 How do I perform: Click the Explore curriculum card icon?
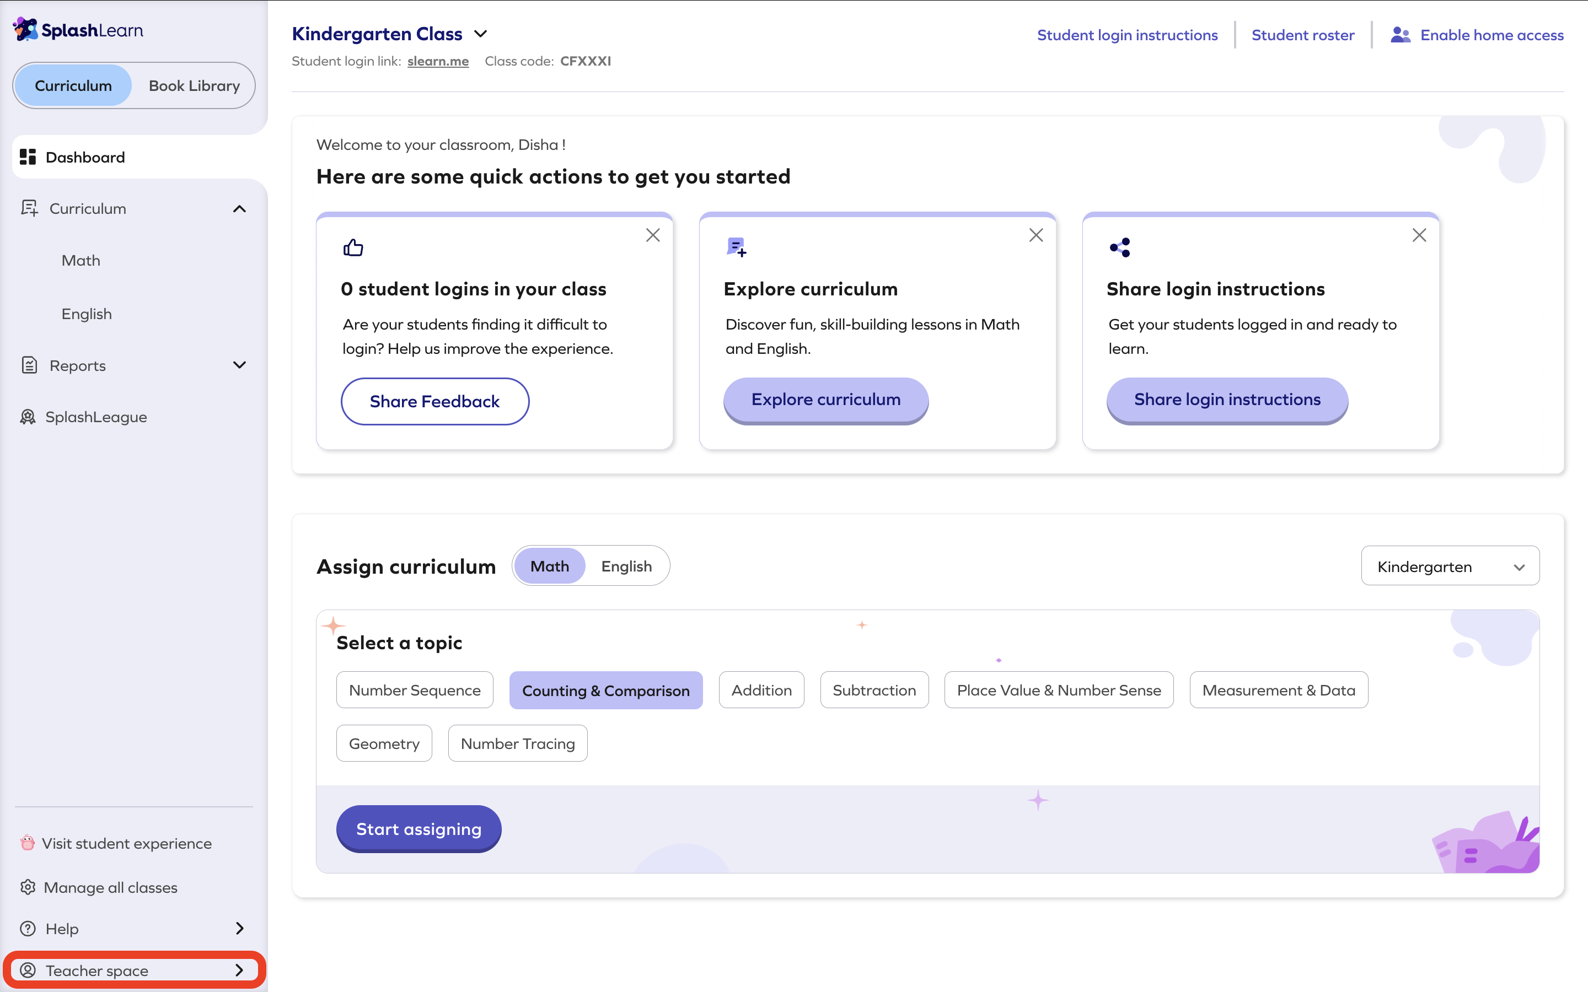click(x=736, y=247)
